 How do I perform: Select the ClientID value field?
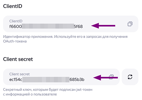(71, 24)
